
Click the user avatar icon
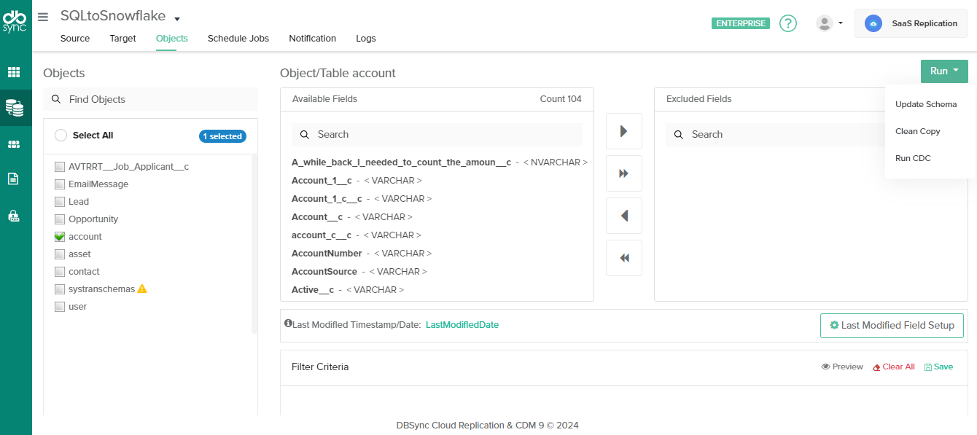tap(825, 23)
